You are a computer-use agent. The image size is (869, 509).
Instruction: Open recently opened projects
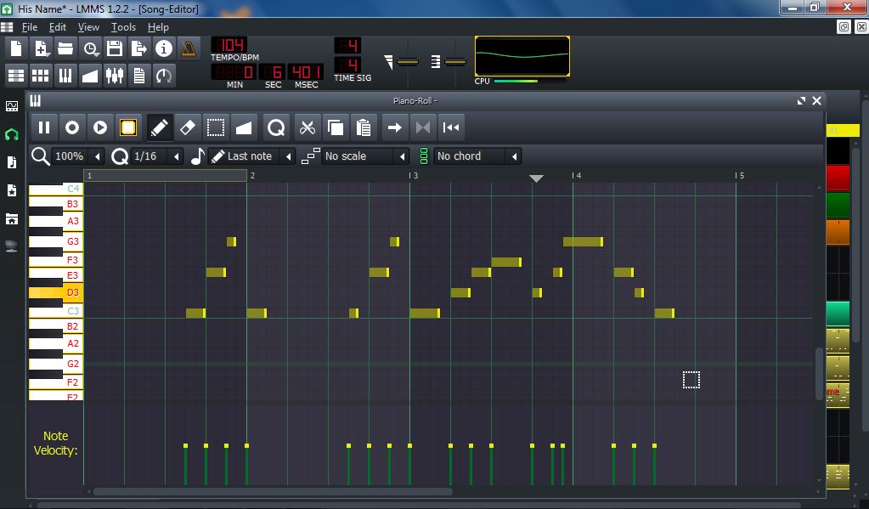click(90, 48)
